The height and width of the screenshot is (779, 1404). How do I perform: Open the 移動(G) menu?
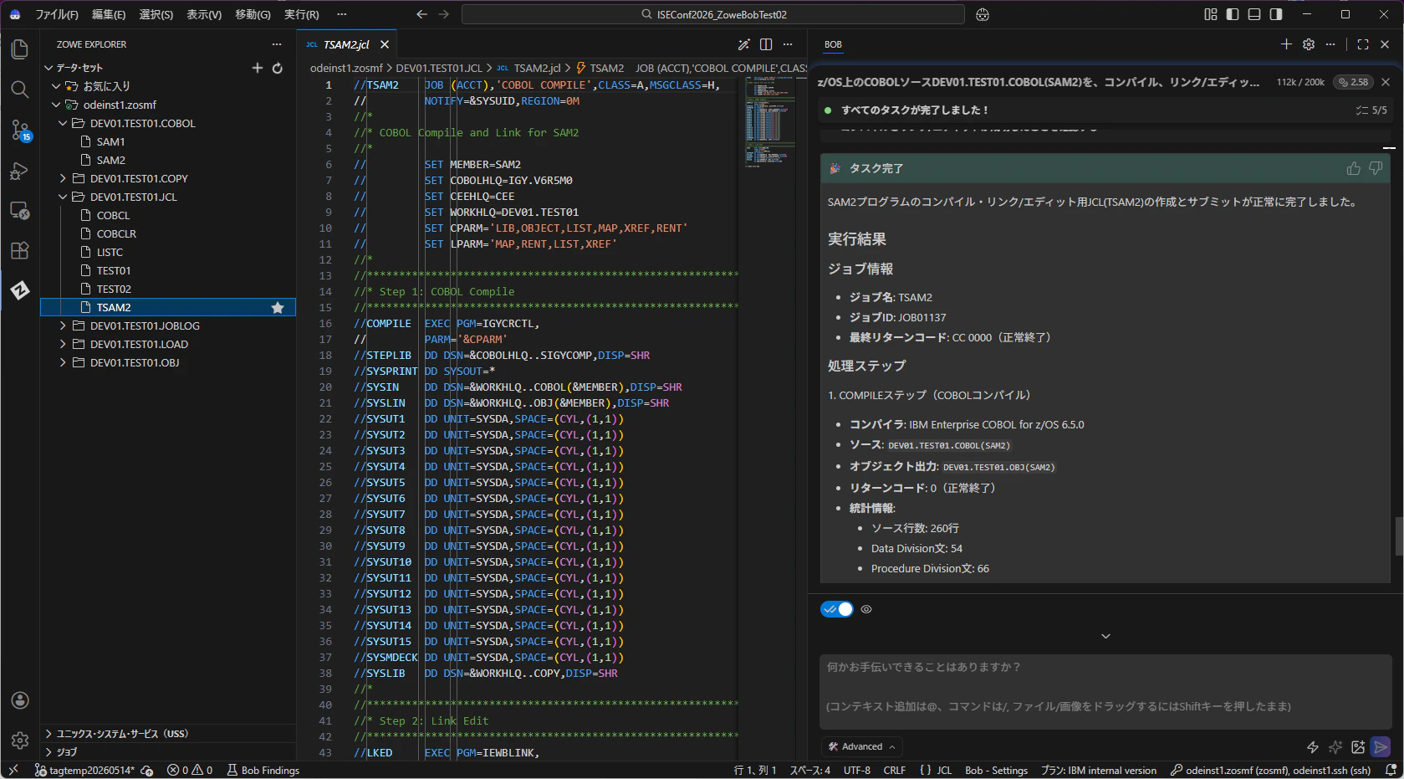(253, 14)
